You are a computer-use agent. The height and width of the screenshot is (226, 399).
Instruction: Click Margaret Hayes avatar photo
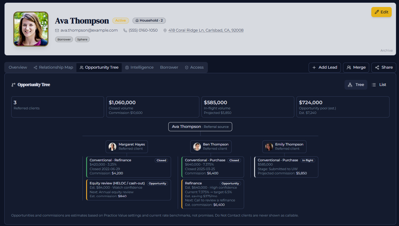[x=112, y=147]
